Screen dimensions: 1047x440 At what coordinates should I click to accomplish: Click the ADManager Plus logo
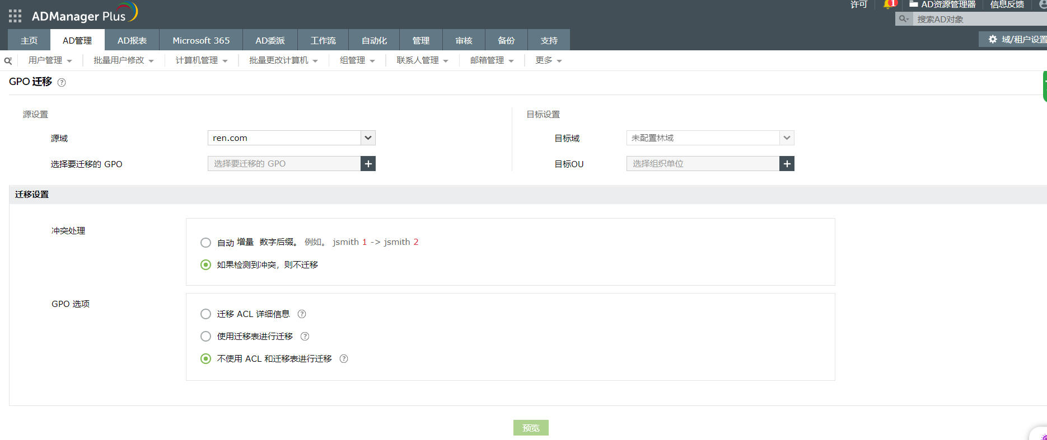pyautogui.click(x=85, y=13)
